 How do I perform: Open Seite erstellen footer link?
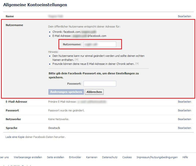(x=55, y=157)
